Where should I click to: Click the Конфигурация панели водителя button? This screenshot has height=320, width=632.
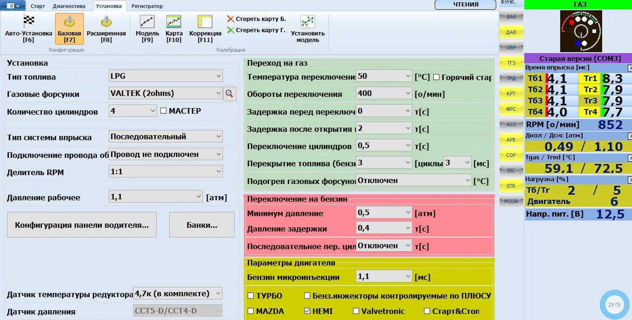pyautogui.click(x=82, y=225)
